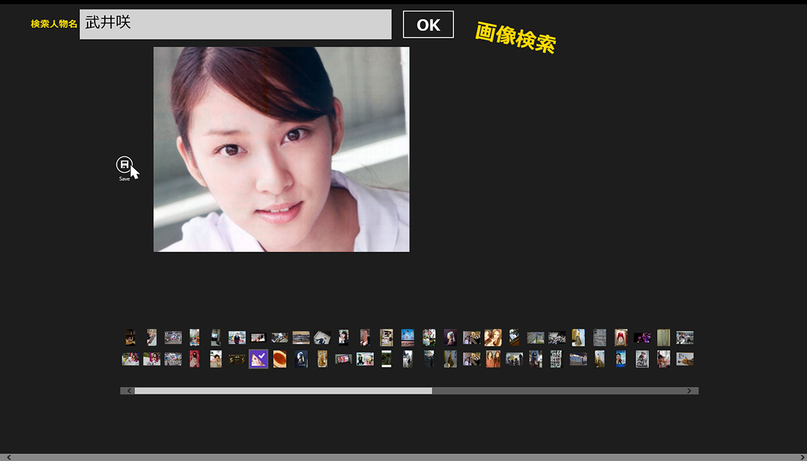Choose the first thumbnail in top row
The width and height of the screenshot is (807, 461).
[x=130, y=337]
